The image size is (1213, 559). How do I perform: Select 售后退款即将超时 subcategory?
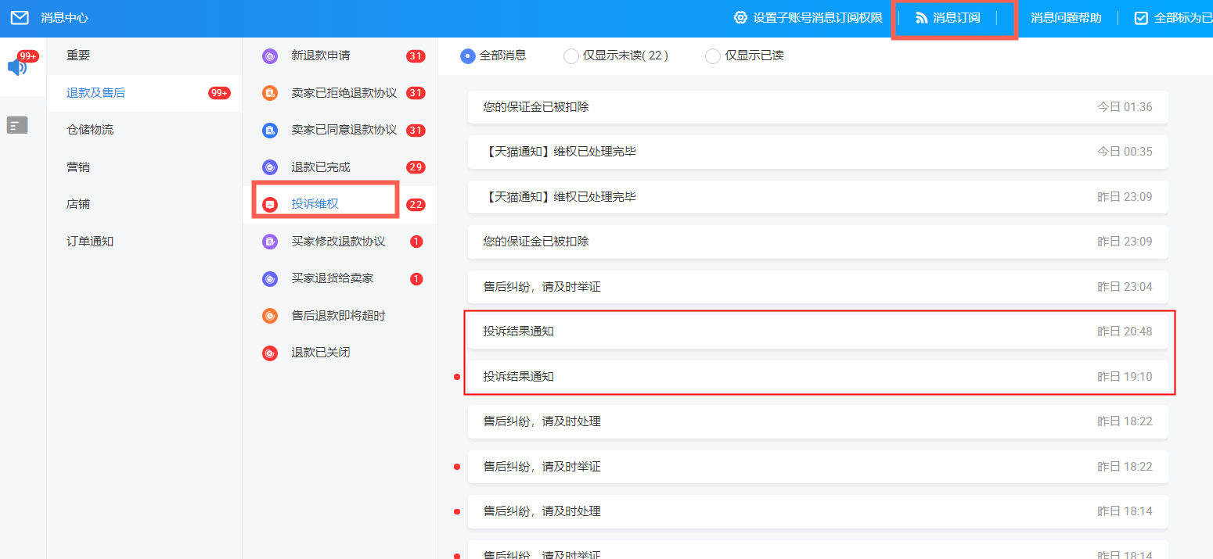pos(340,316)
